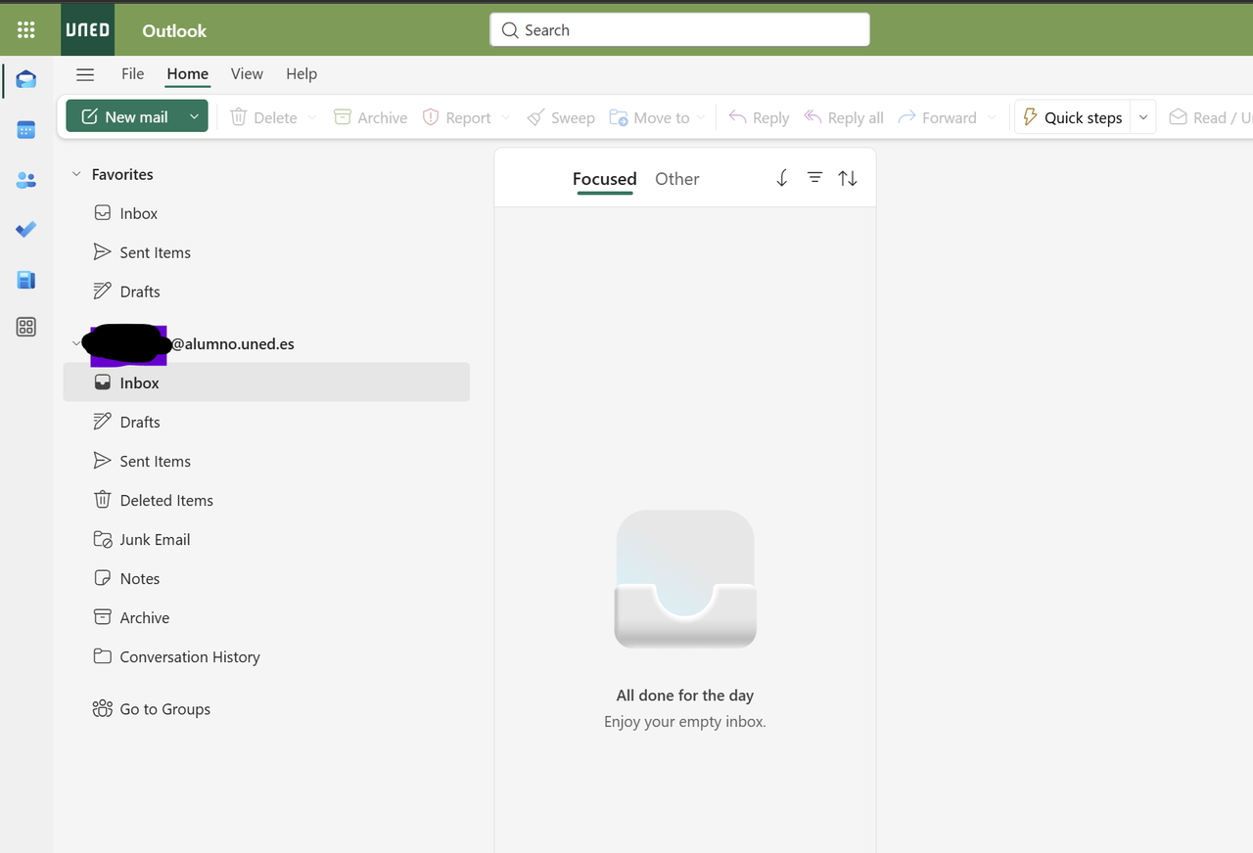
Task: Open the Junk Email folder
Action: (266, 539)
